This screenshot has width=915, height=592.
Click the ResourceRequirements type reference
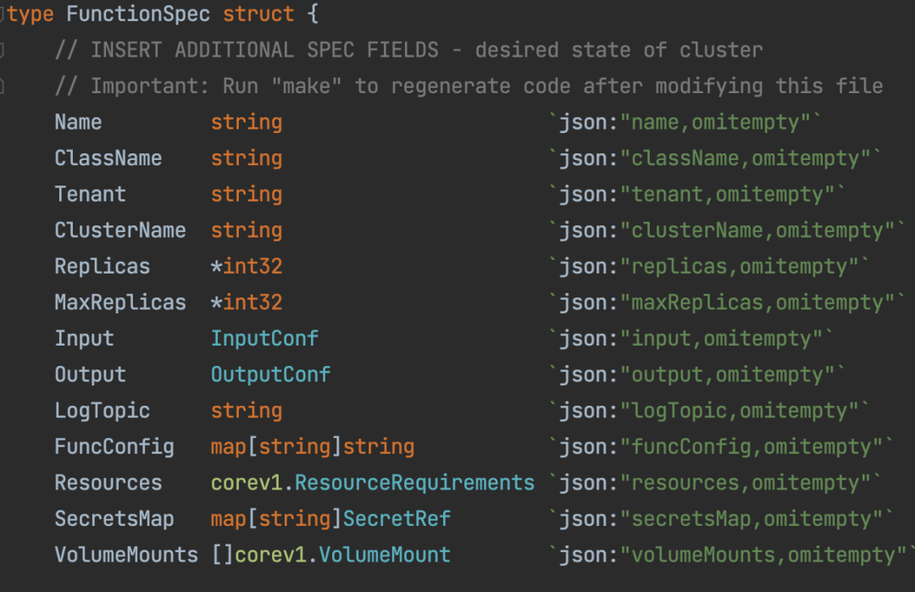[x=414, y=483]
